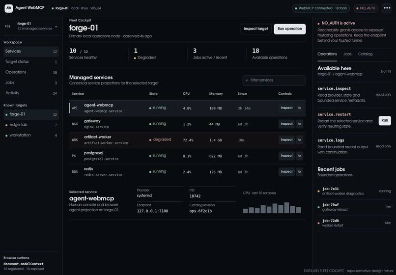
Task: Click the PG badge of postgresql
Action: 74,156
